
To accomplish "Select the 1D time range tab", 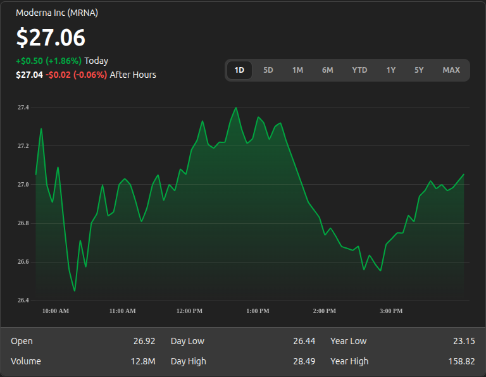I will (x=239, y=70).
